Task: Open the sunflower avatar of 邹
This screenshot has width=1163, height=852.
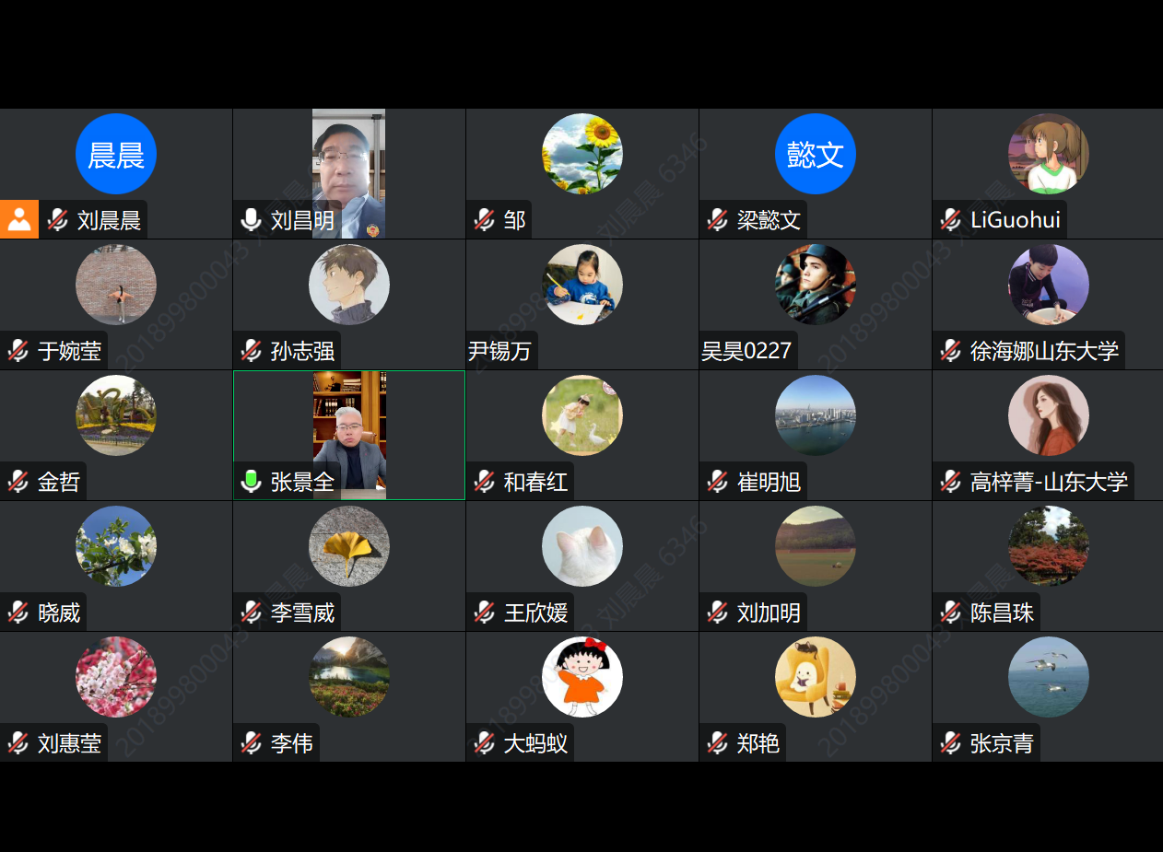Action: [x=582, y=154]
